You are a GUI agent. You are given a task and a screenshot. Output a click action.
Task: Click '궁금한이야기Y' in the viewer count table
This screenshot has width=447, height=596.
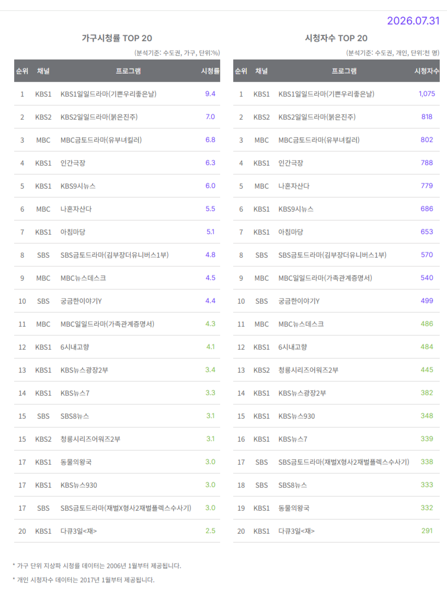coord(299,301)
